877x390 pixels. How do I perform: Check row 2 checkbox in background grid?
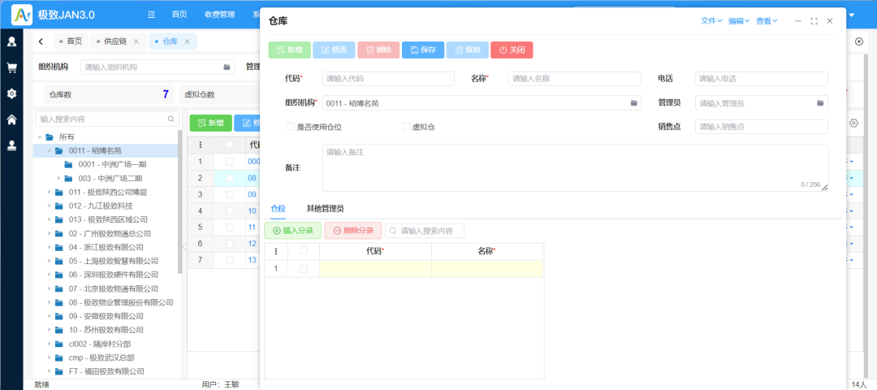pyautogui.click(x=229, y=177)
